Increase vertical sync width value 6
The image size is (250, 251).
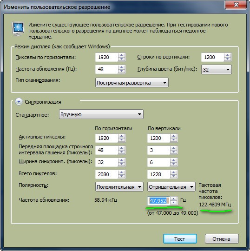(174, 160)
